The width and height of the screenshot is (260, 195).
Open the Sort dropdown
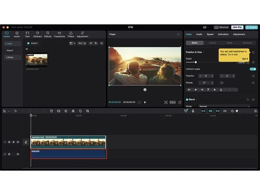tap(82, 43)
